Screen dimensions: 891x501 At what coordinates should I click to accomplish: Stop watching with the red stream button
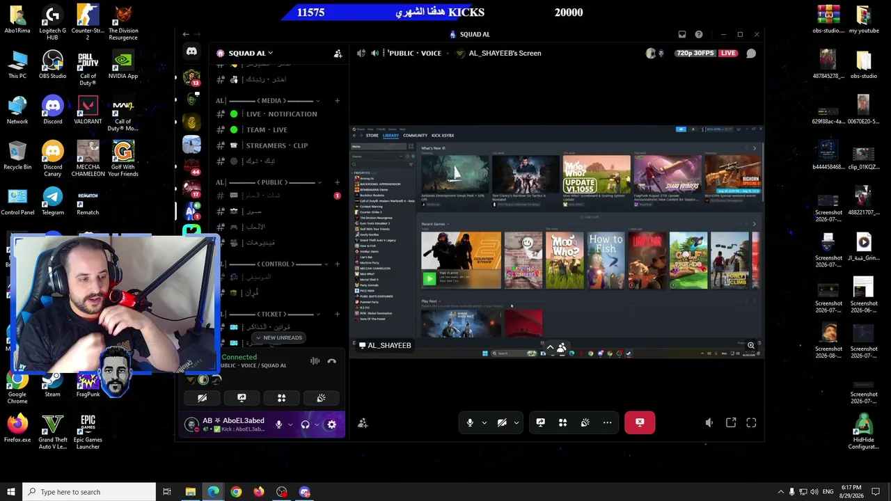pos(640,422)
